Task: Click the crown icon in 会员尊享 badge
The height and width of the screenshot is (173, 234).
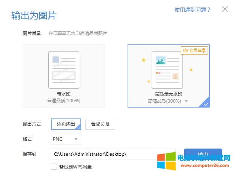Action: pos(185,50)
